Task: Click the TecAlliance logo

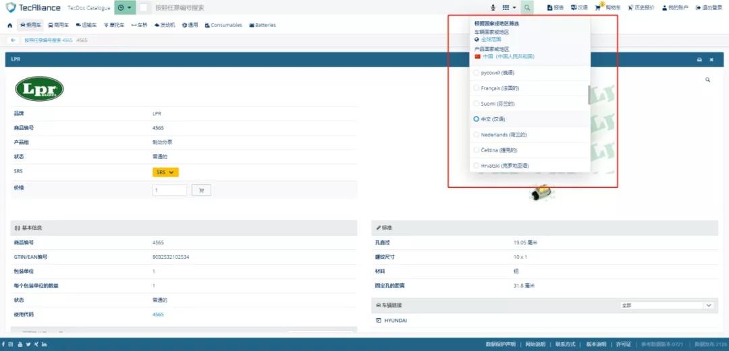Action: coord(33,7)
